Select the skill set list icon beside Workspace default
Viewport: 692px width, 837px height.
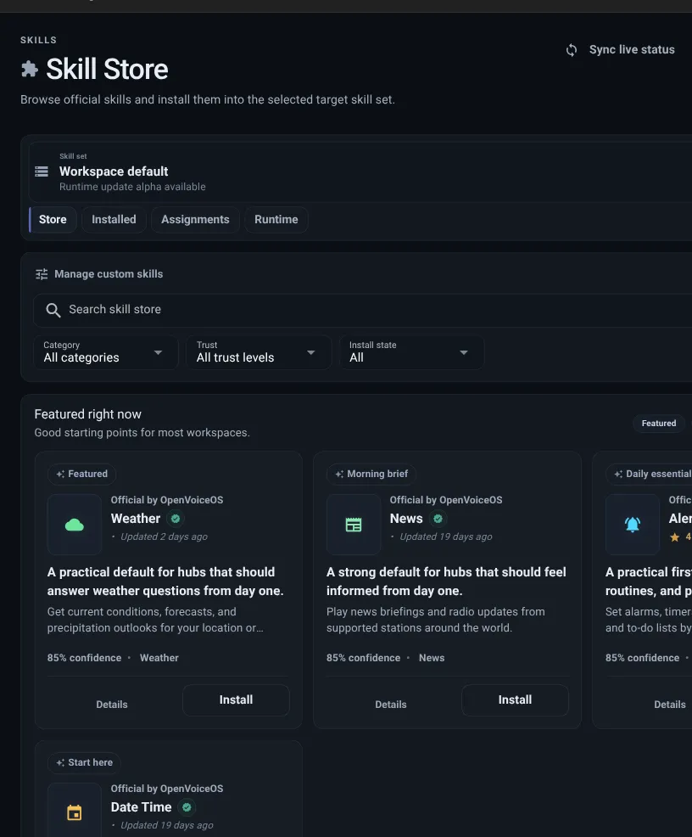(41, 171)
